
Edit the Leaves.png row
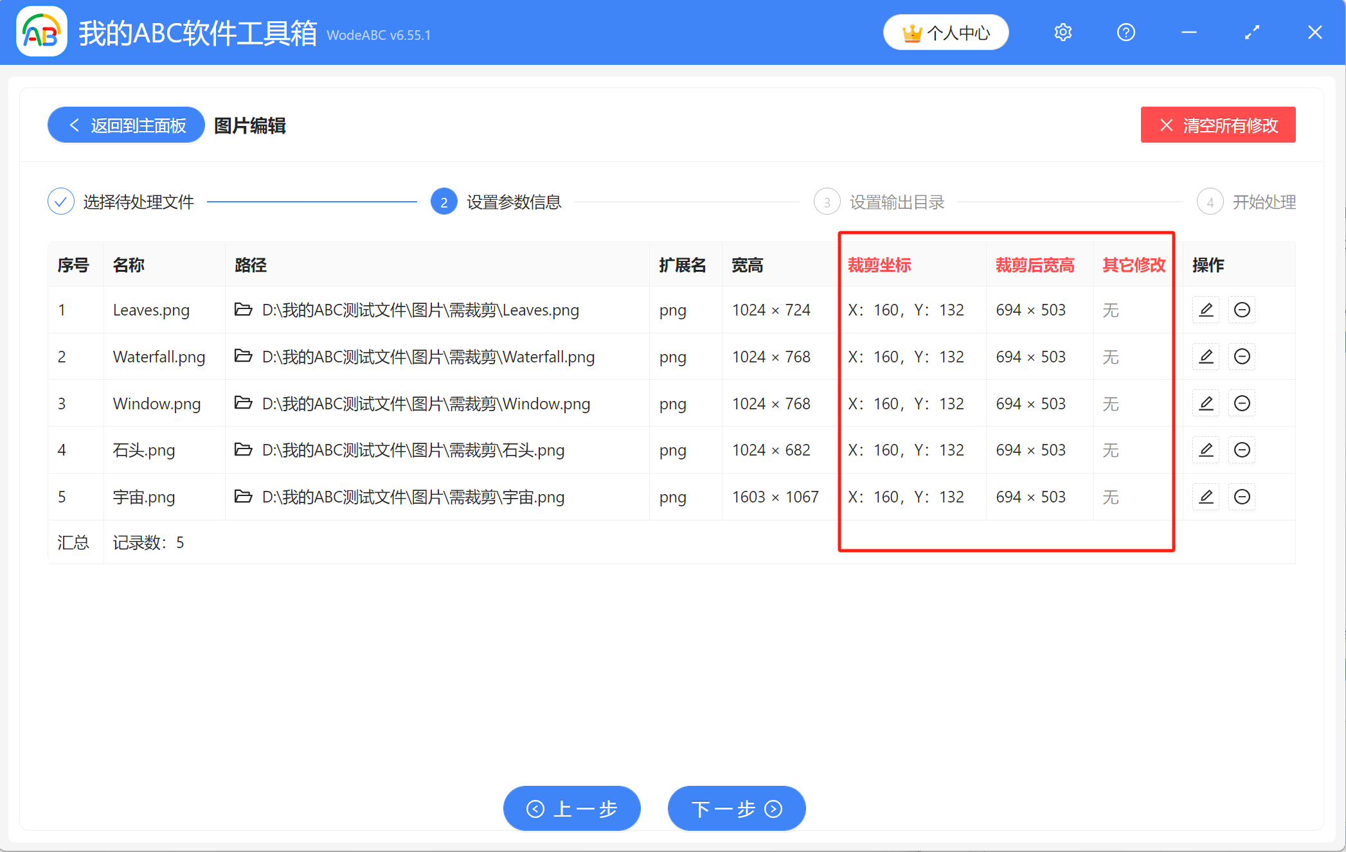click(1205, 310)
